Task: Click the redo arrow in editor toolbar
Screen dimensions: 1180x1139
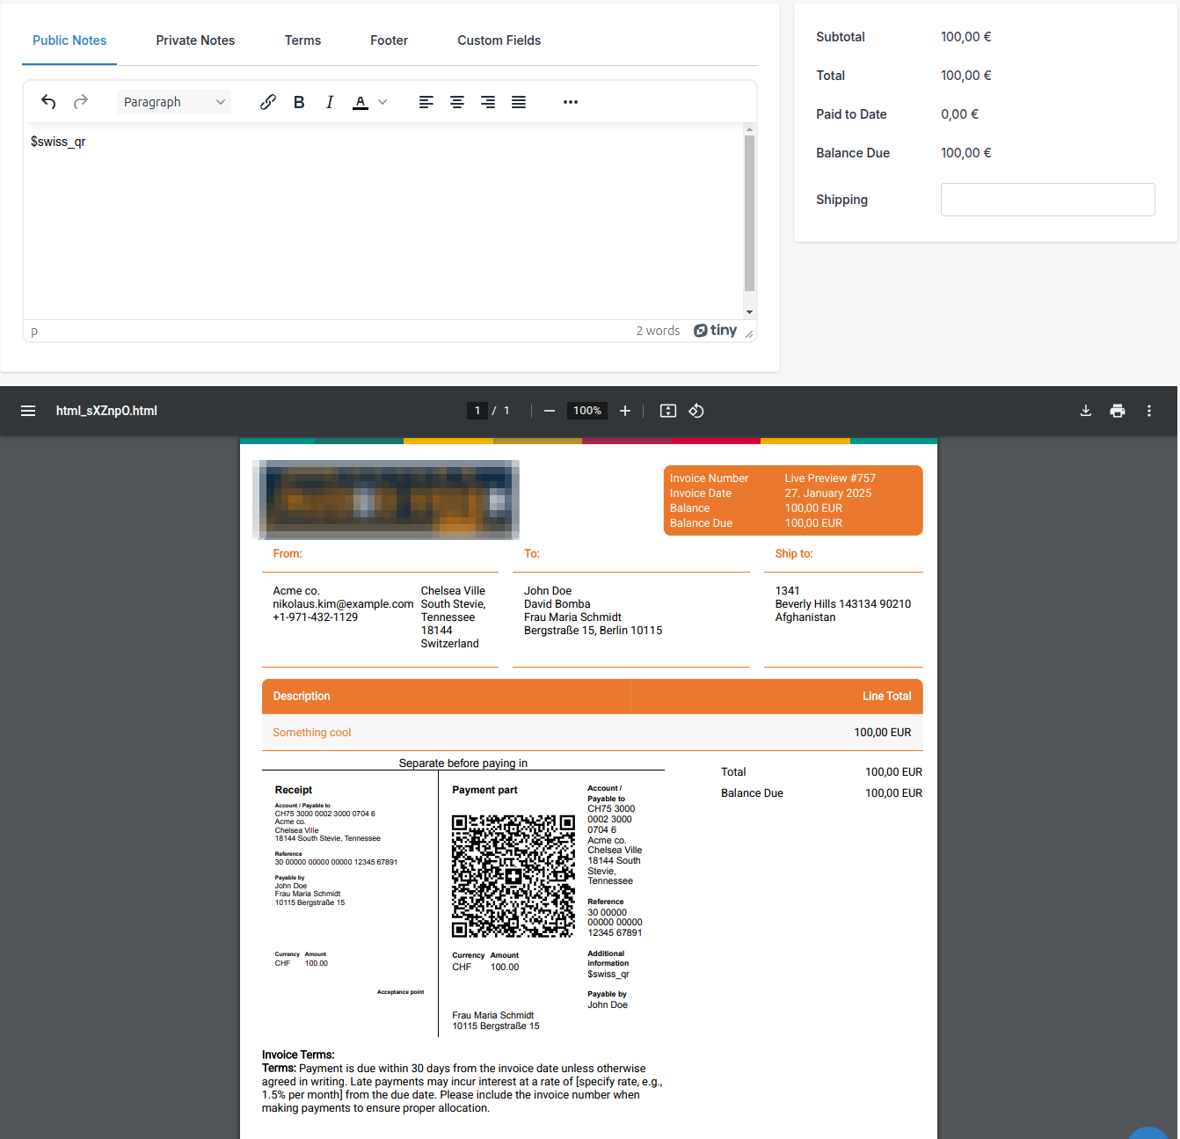Action: coord(81,102)
